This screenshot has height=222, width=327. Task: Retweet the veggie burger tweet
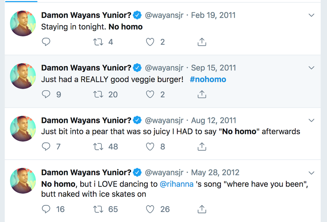pyautogui.click(x=98, y=94)
